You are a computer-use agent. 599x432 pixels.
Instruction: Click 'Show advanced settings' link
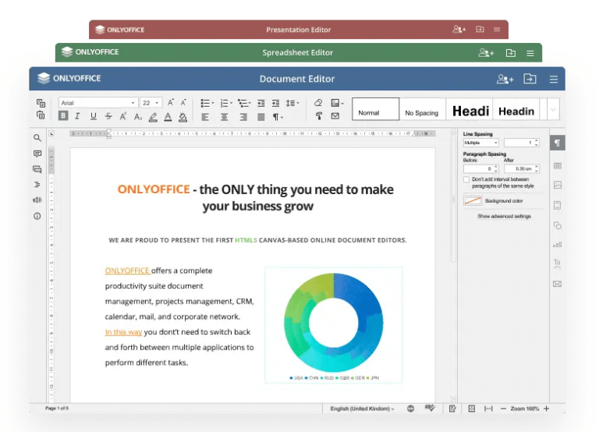[x=504, y=216]
